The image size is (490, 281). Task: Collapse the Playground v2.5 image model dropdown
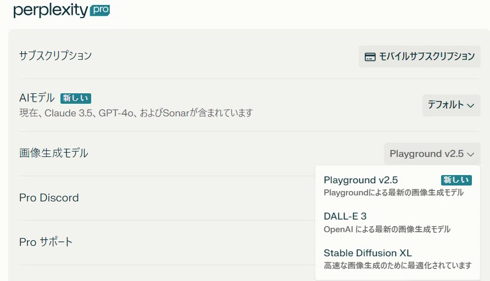[432, 154]
